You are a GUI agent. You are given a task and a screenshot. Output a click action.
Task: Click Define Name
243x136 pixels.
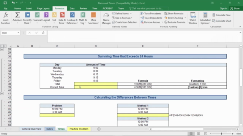(120, 14)
